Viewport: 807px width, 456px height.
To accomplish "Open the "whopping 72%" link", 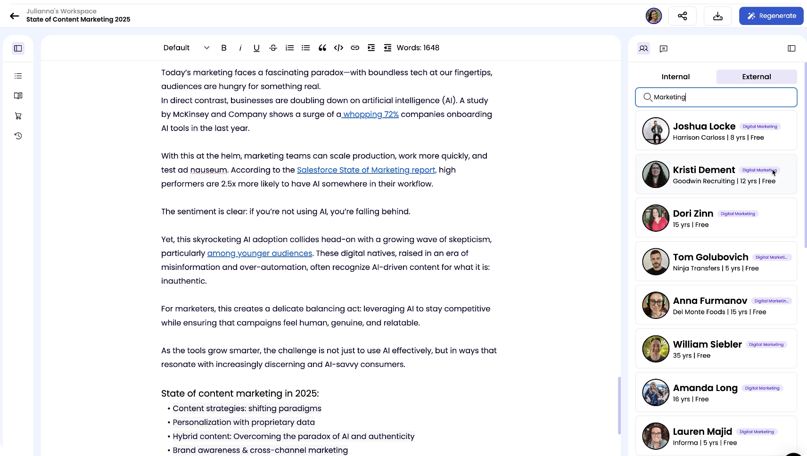I will point(371,114).
